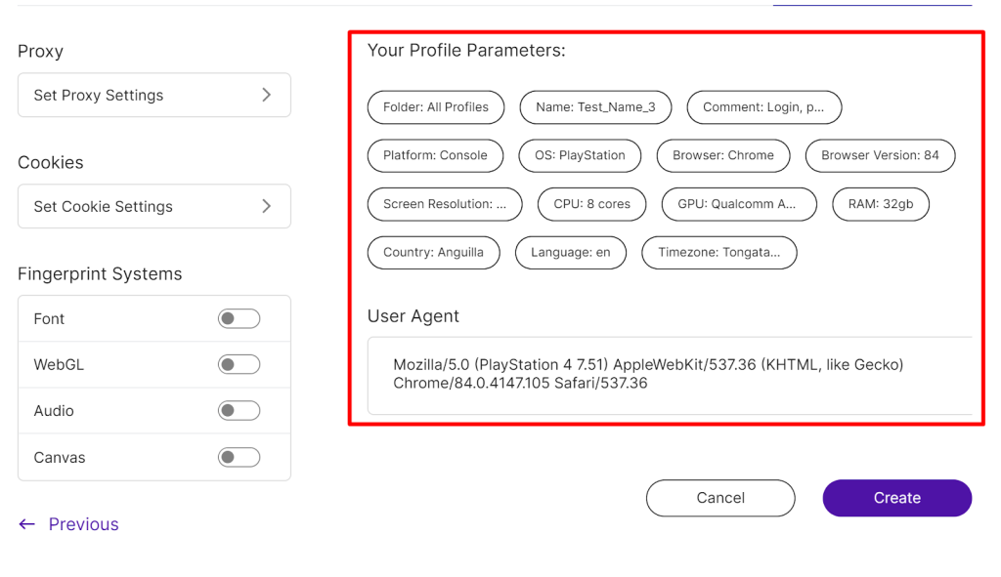The image size is (1001, 577).
Task: Open cookie settings via chevron arrow
Action: click(267, 206)
